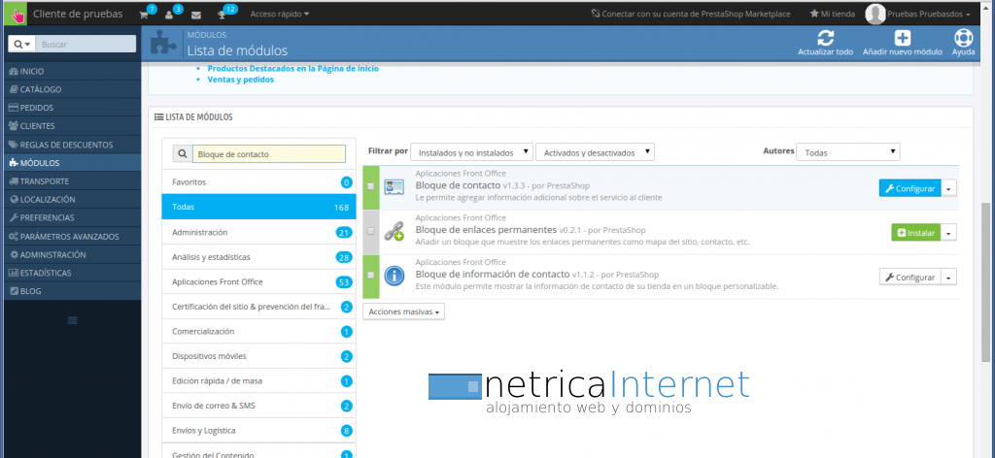995x458 pixels.
Task: Open the PREFERENCIAS menu
Action: pyautogui.click(x=72, y=218)
